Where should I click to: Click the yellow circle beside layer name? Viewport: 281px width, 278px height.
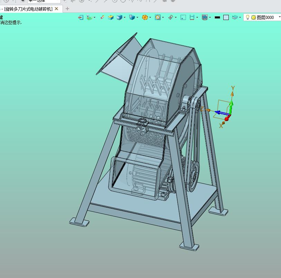[x=253, y=18]
